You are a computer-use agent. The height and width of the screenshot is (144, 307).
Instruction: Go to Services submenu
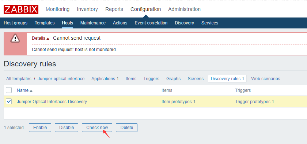click(210, 23)
